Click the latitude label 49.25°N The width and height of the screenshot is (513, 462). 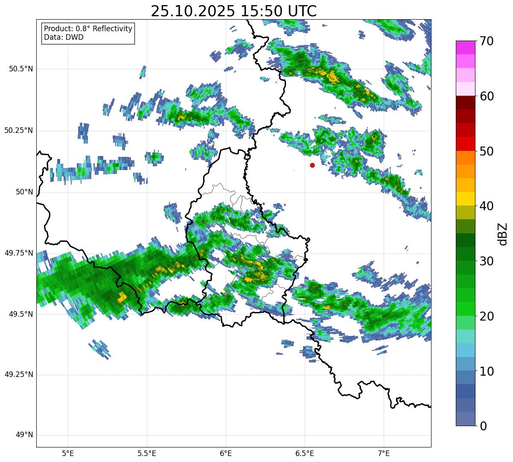click(19, 375)
